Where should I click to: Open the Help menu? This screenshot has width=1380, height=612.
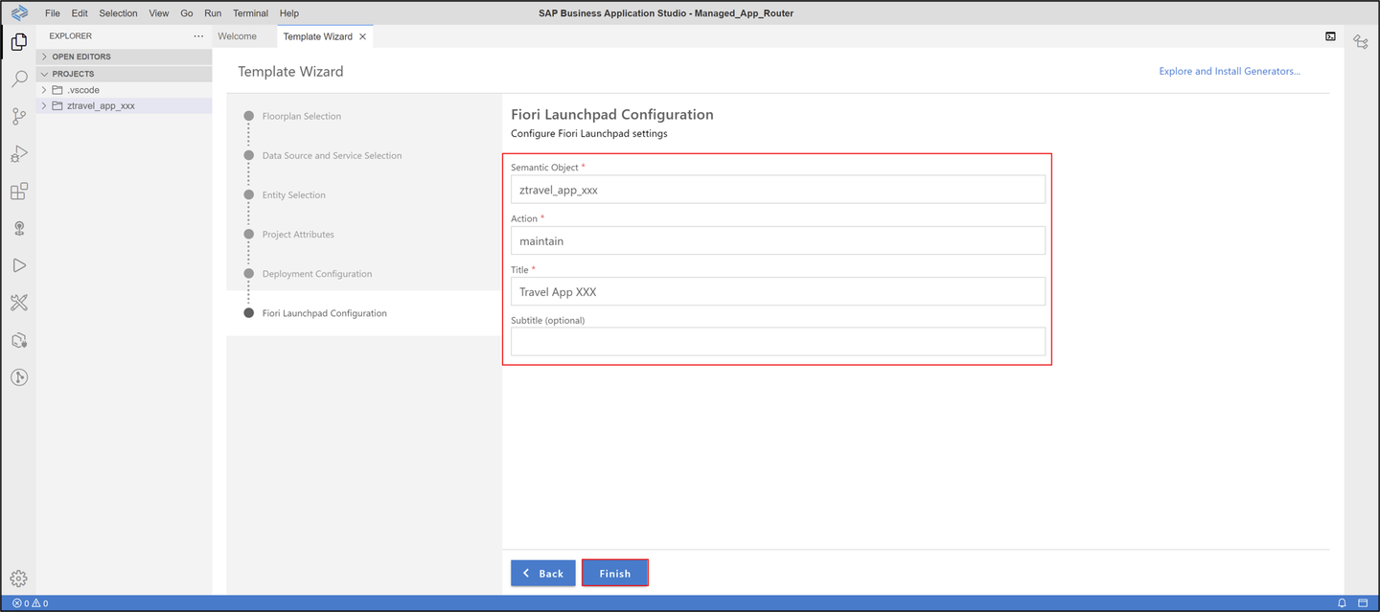pyautogui.click(x=288, y=13)
